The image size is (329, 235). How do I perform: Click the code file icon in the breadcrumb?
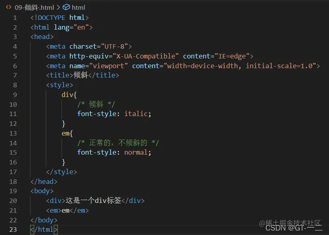(x=9, y=7)
